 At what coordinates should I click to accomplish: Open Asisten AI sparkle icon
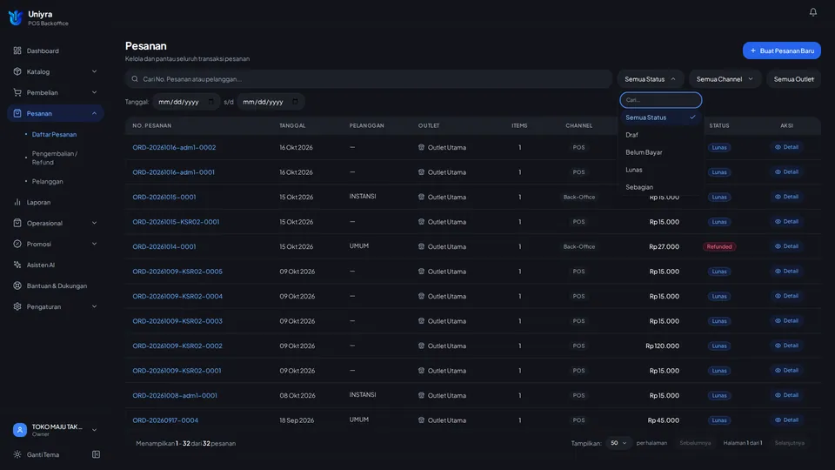pos(17,265)
